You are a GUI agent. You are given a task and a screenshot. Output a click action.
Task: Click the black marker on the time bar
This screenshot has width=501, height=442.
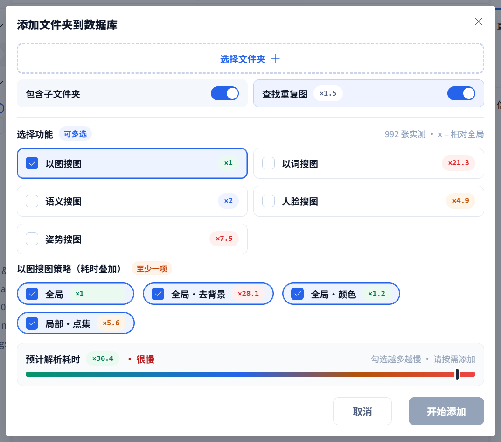457,374
